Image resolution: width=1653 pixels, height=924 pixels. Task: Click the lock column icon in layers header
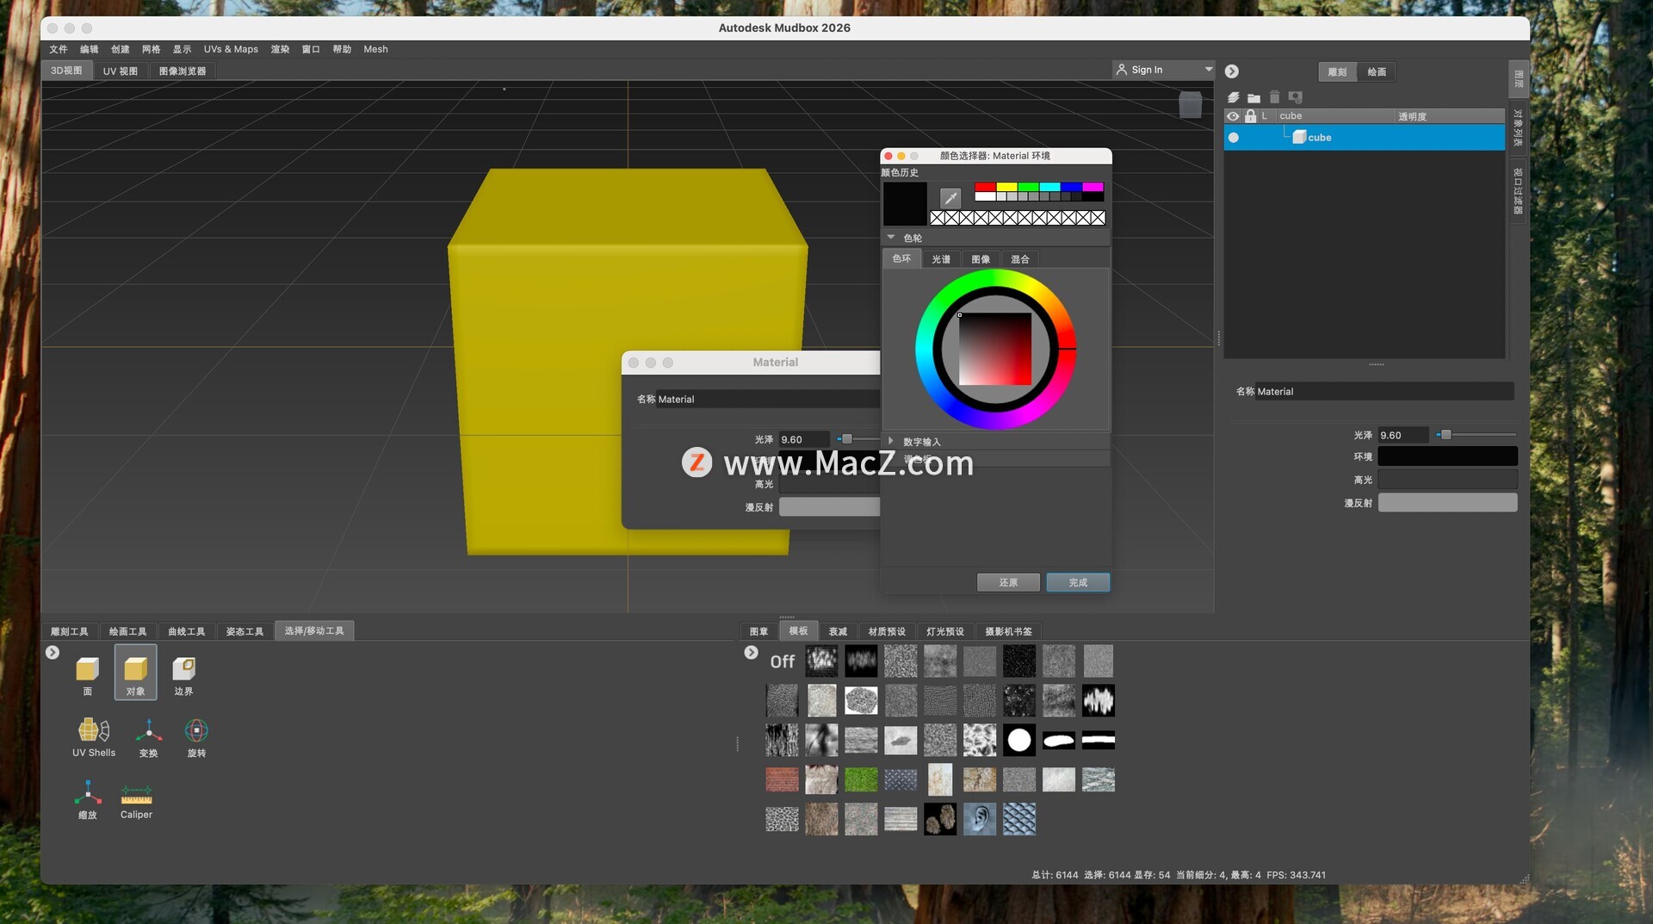click(x=1250, y=115)
